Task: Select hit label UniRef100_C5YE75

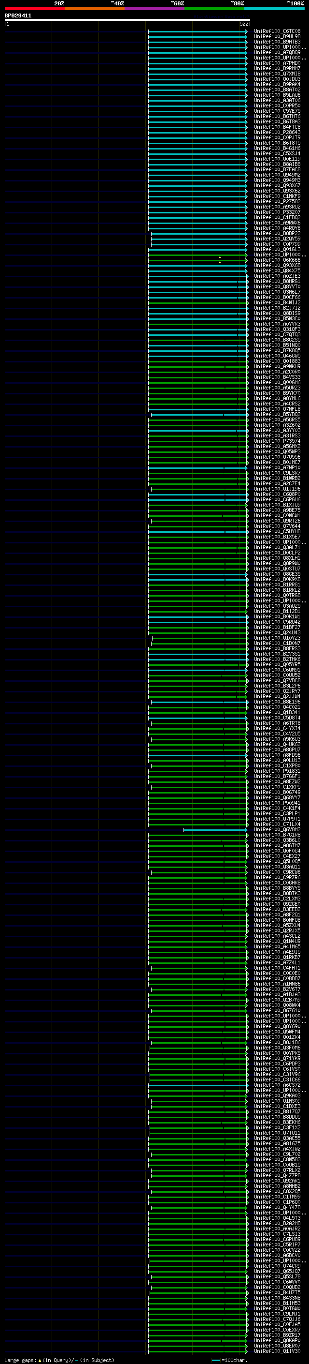Action: click(277, 111)
